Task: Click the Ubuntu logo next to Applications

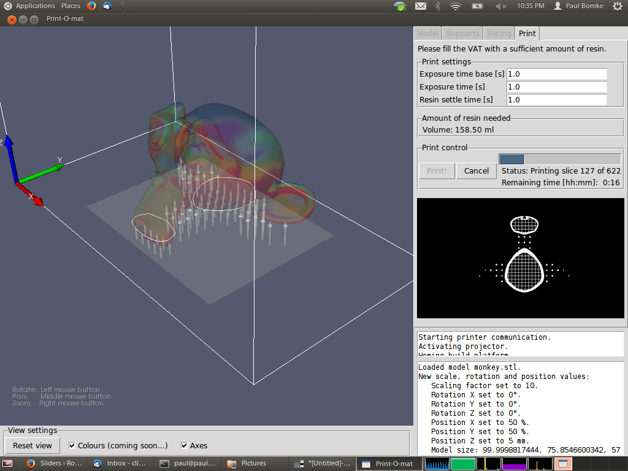Action: click(x=7, y=6)
